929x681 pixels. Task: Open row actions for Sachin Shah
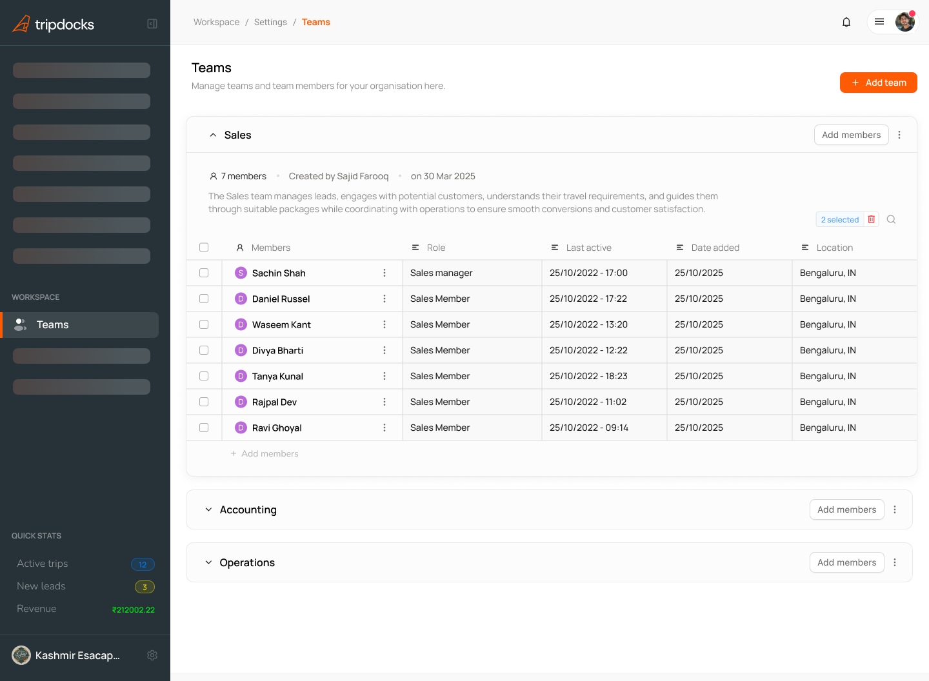click(x=385, y=272)
